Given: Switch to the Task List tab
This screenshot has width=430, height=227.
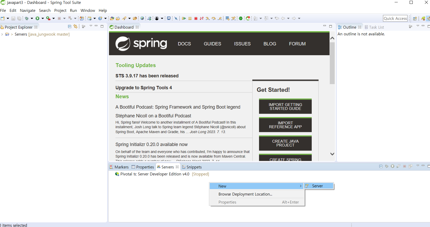Looking at the screenshot, I should pos(374,27).
